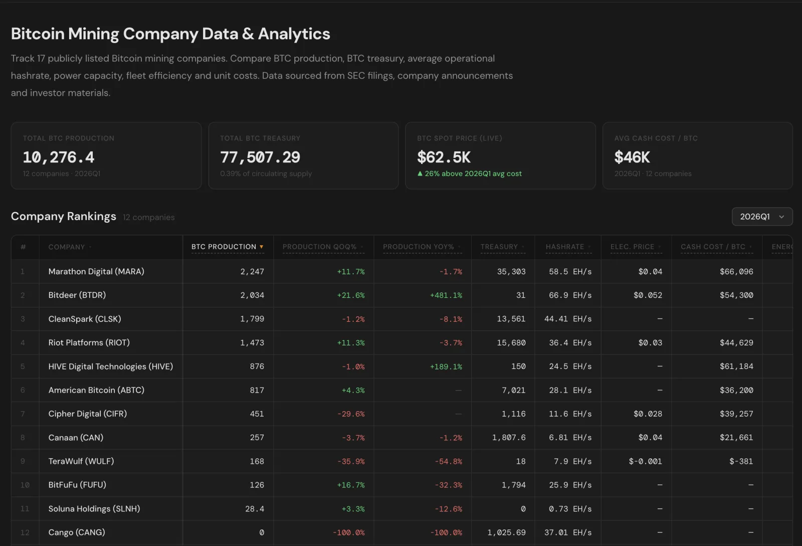Select Riot Platforms' cash cost $44,629
The height and width of the screenshot is (546, 802).
click(736, 343)
